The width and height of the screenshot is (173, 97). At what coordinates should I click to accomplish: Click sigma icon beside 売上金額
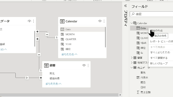(138, 92)
